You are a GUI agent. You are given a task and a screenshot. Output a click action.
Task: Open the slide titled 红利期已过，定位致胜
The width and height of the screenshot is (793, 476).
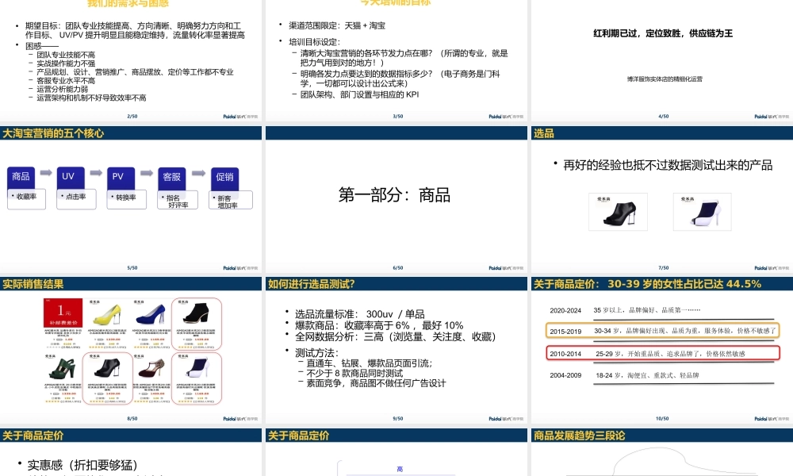coord(662,56)
